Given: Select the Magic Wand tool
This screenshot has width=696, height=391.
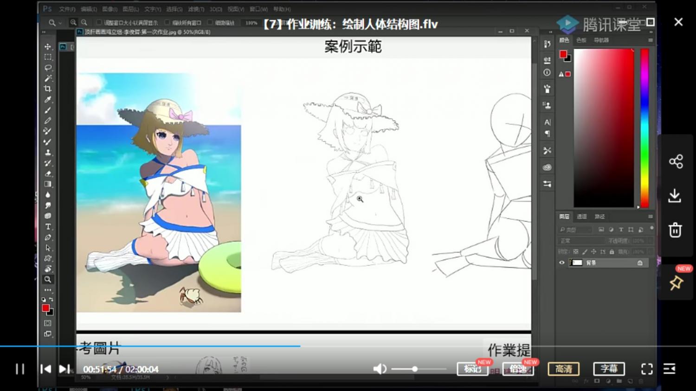Looking at the screenshot, I should tap(48, 78).
